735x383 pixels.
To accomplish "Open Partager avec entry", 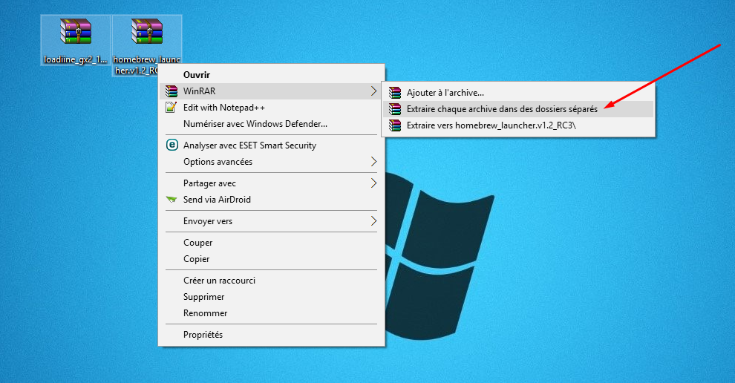I will point(271,183).
